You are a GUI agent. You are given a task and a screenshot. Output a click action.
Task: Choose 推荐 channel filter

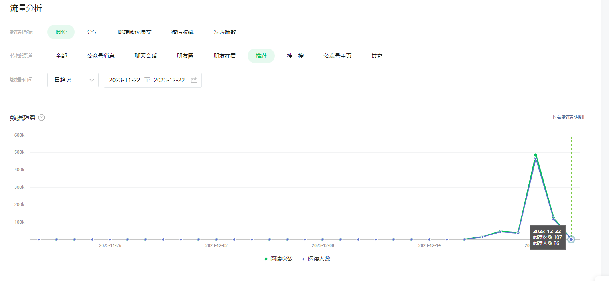(261, 56)
